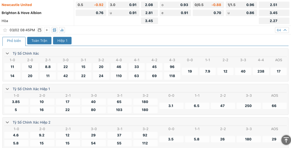Image resolution: width=291 pixels, height=148 pixels.
Task: Choose Hiệp 1 score 3-3 odds 250
Action: pos(248,106)
